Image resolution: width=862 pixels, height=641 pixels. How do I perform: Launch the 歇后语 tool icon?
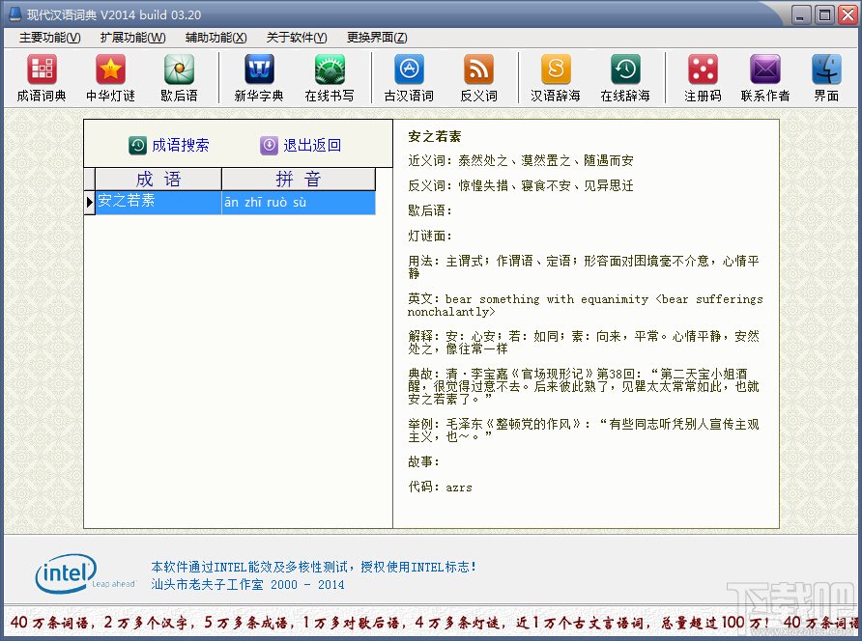click(179, 78)
